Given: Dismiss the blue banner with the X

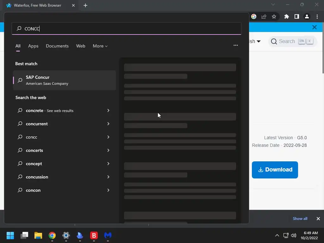Looking at the screenshot, I should coord(315,27).
